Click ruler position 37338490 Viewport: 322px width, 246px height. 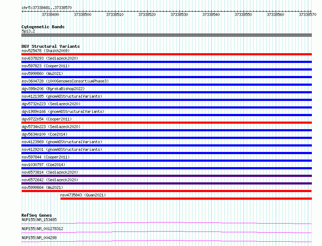coord(50,14)
